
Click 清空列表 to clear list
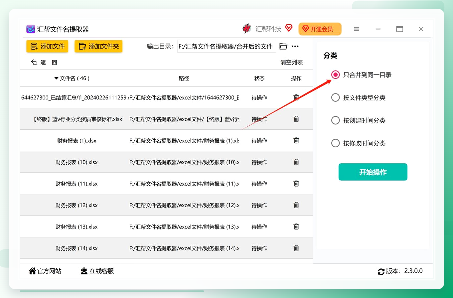point(292,62)
